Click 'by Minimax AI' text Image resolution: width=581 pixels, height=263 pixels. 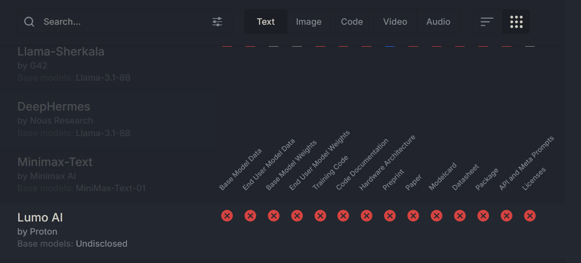click(x=47, y=176)
